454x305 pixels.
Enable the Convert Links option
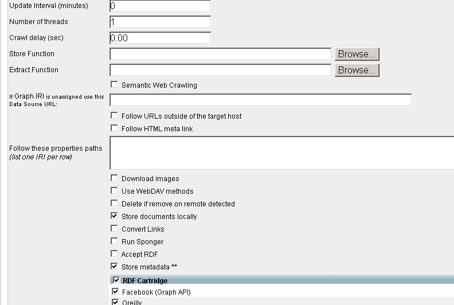pos(115,229)
